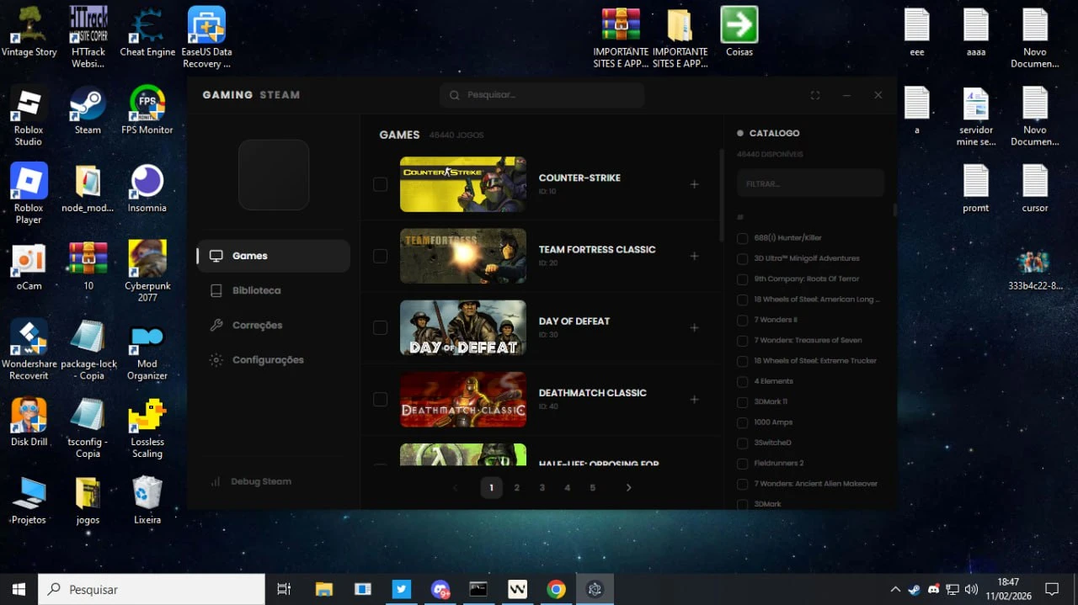The width and height of the screenshot is (1078, 605).
Task: Click Deathmatch Classic thumbnail
Action: pyautogui.click(x=463, y=399)
